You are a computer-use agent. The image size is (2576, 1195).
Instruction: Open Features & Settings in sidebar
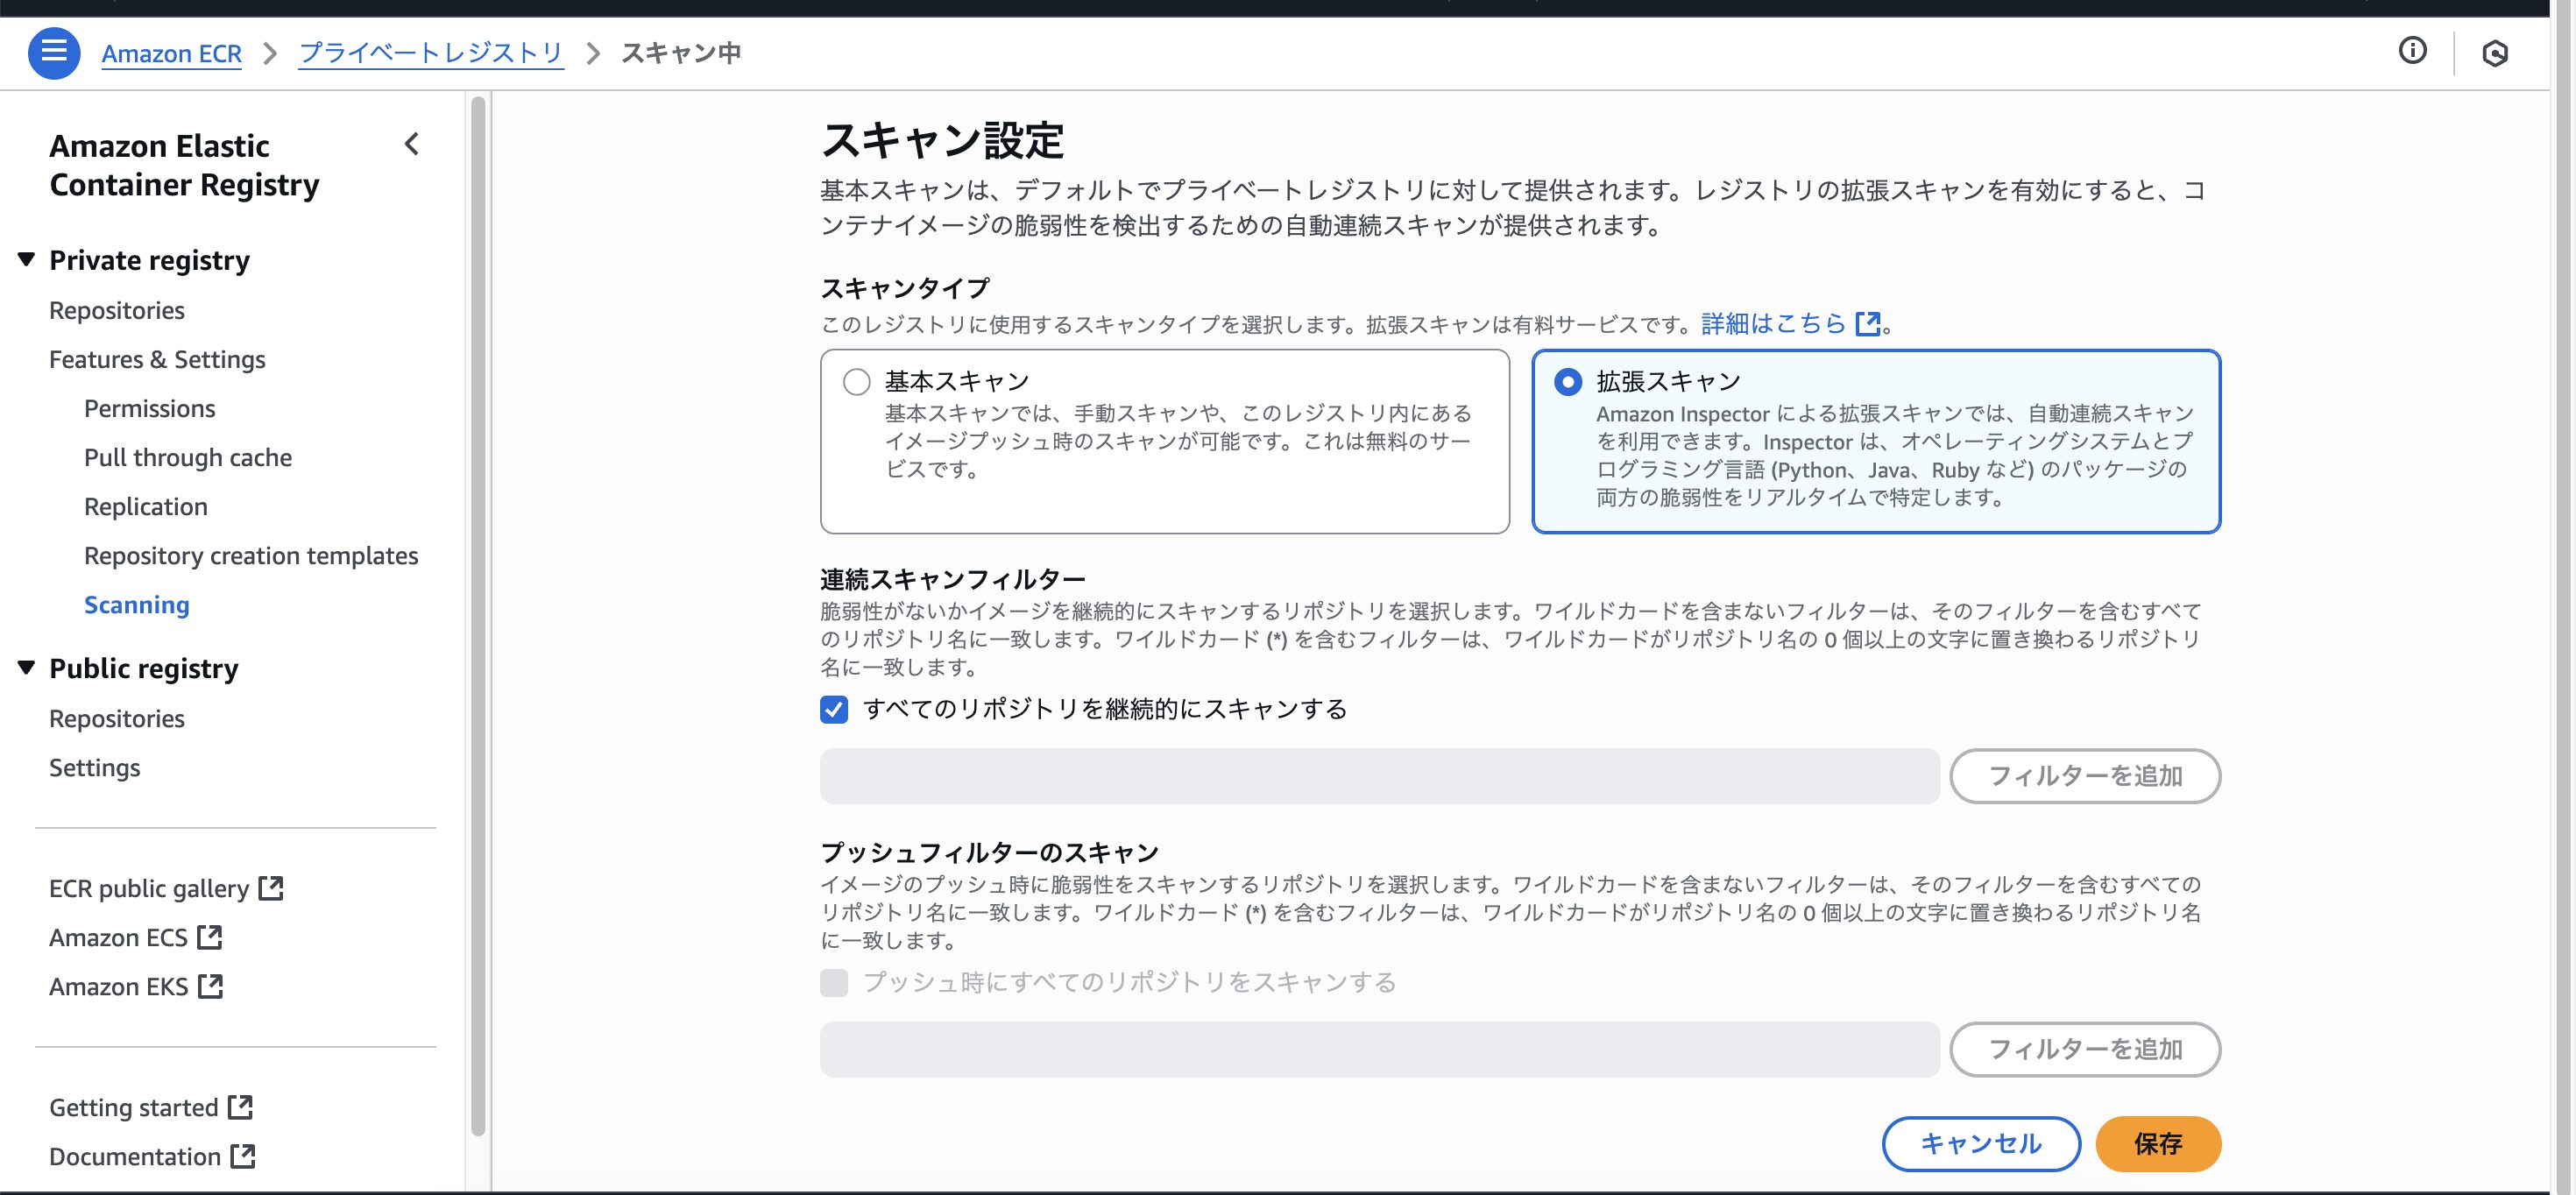pyautogui.click(x=157, y=360)
